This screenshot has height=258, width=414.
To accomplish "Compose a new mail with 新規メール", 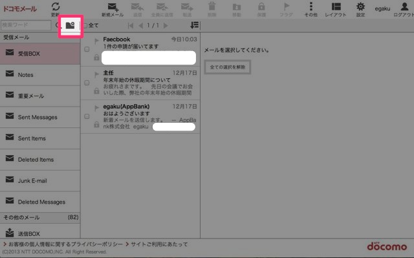I will (113, 10).
